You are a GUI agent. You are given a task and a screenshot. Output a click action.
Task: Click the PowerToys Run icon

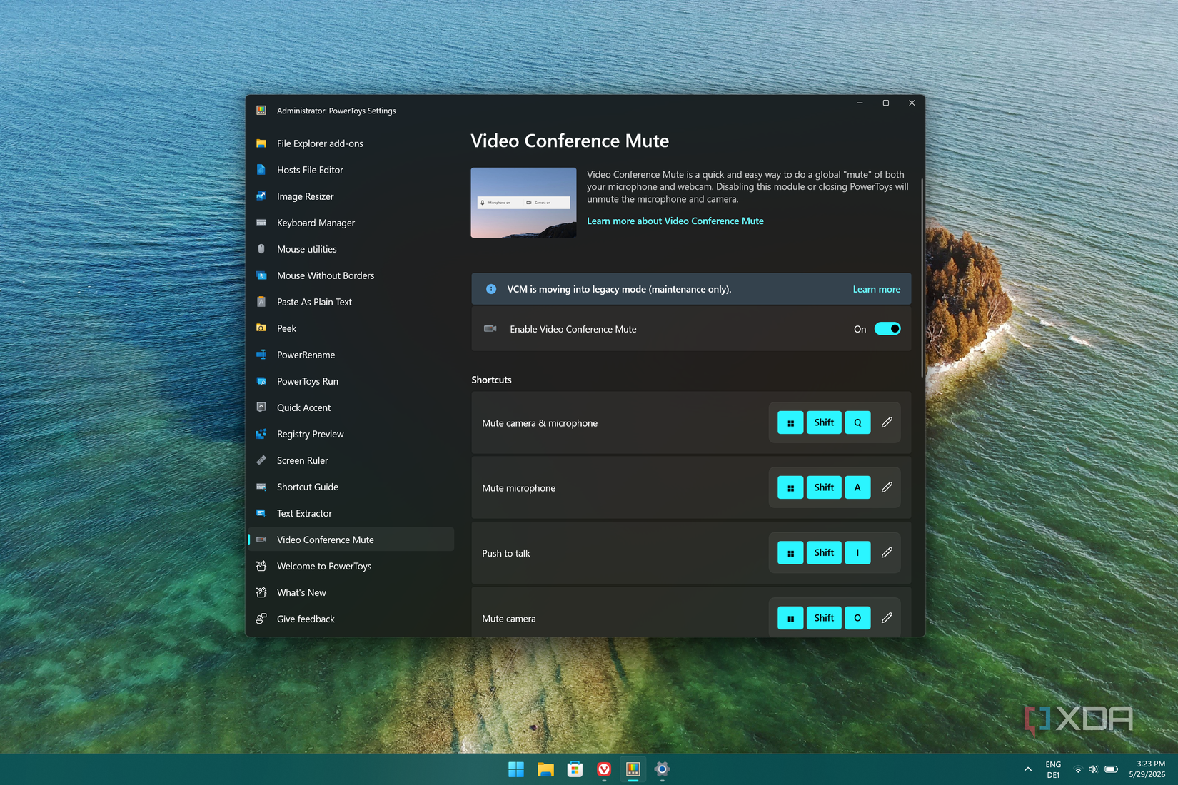click(261, 381)
